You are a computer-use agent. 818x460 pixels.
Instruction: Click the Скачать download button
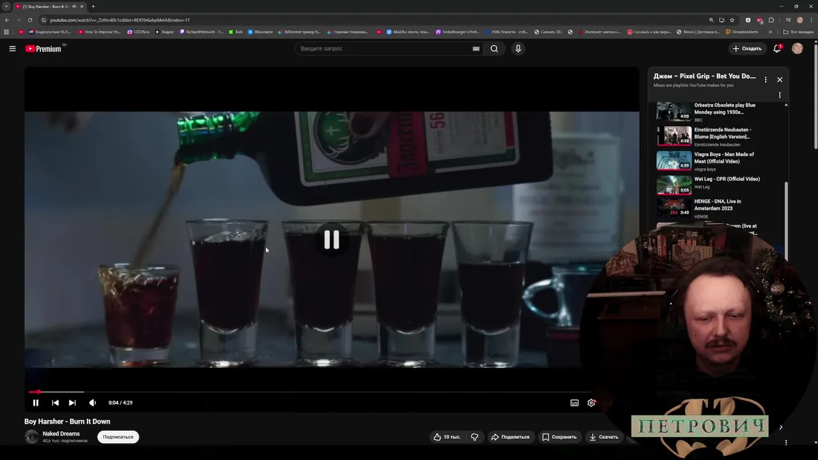pos(604,437)
